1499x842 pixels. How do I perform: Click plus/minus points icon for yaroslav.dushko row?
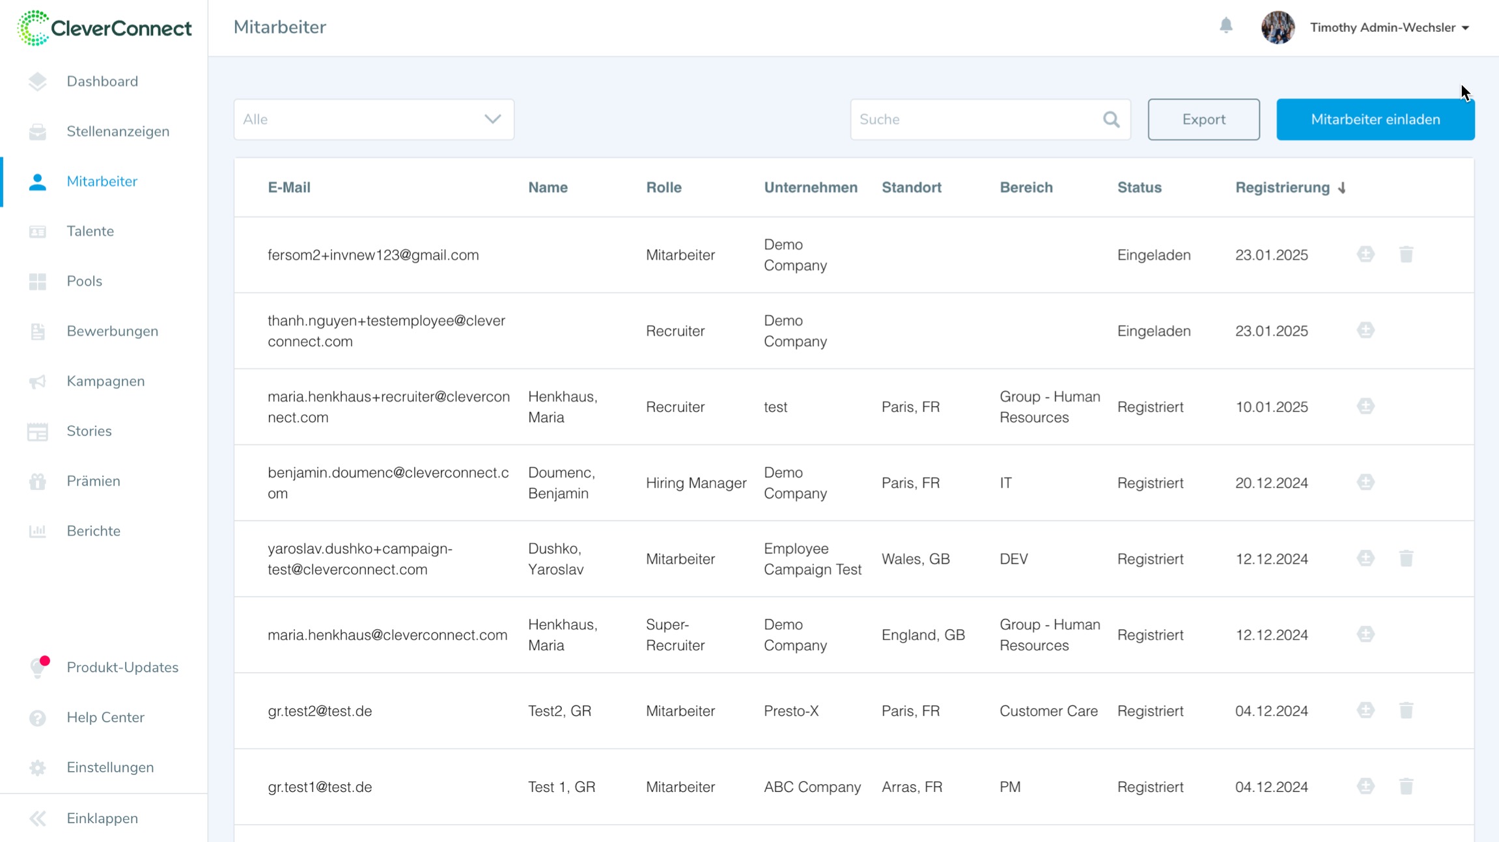1366,558
